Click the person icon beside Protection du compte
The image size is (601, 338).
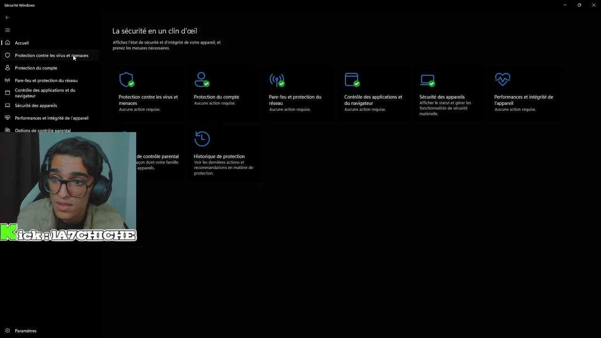8,68
